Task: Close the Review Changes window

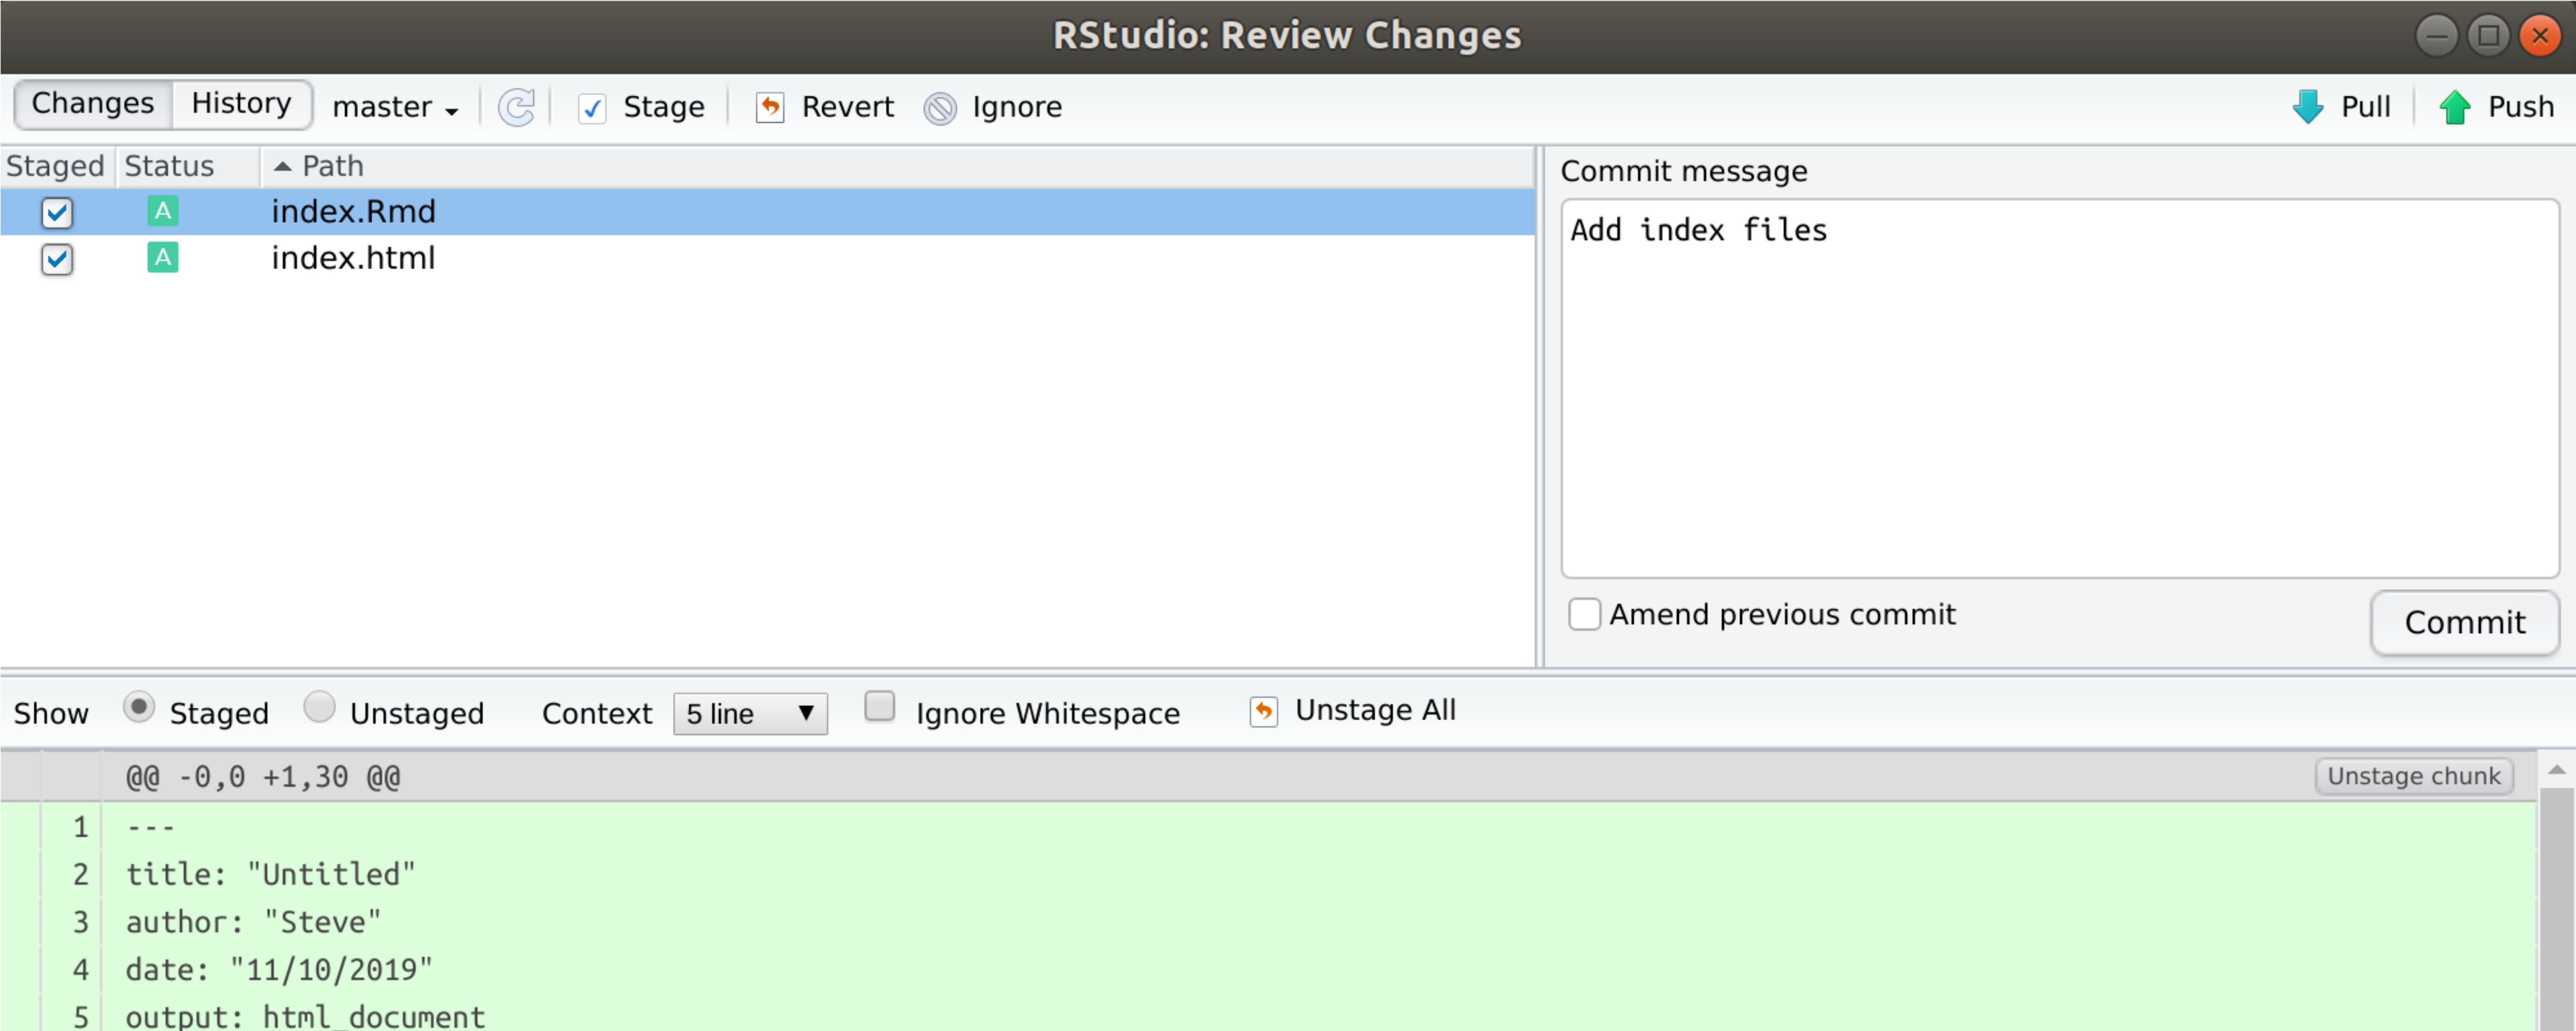Action: (x=2540, y=36)
